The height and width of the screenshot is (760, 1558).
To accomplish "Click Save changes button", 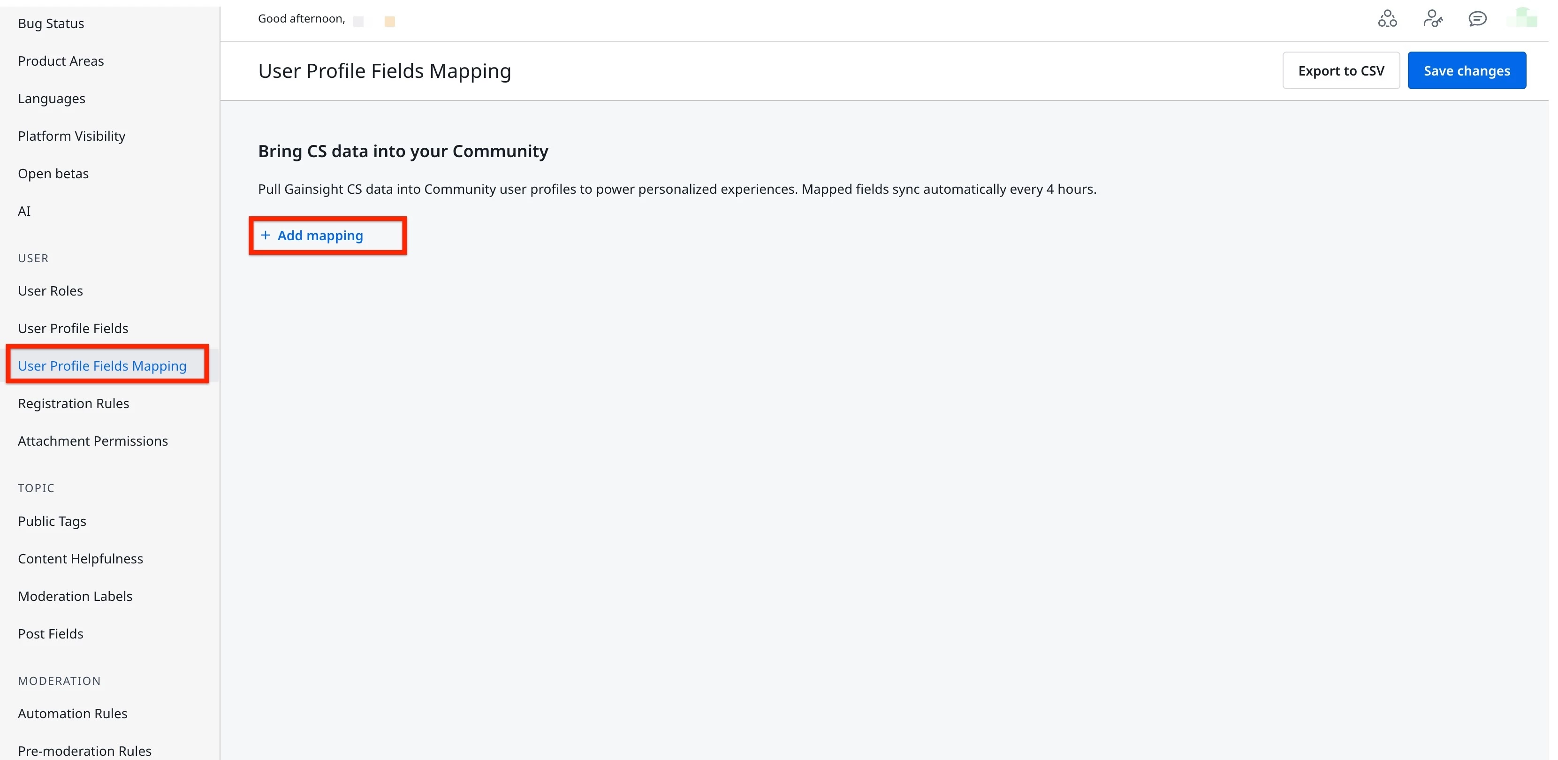I will pyautogui.click(x=1466, y=71).
